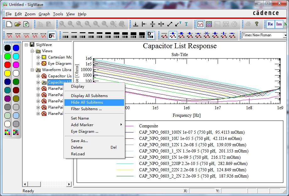Toggle the dash-dot line style button
The height and width of the screenshot is (196, 289).
[x=35, y=35]
